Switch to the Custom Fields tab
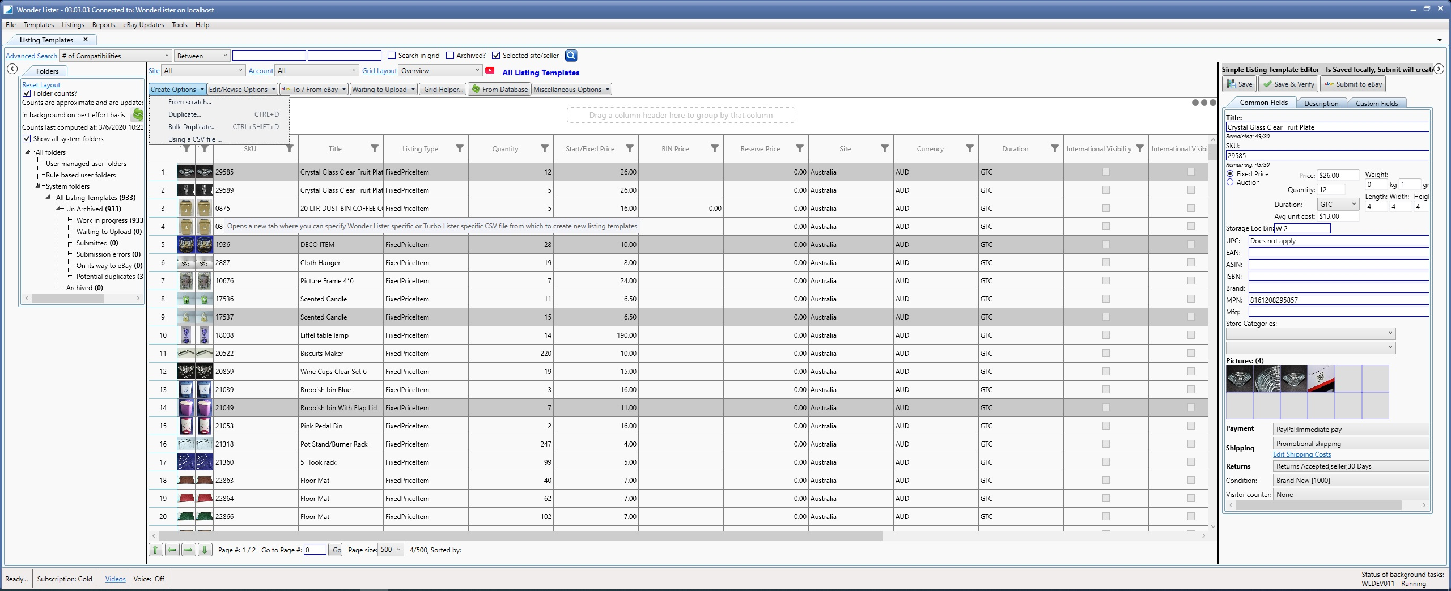The width and height of the screenshot is (1451, 591). click(x=1377, y=103)
